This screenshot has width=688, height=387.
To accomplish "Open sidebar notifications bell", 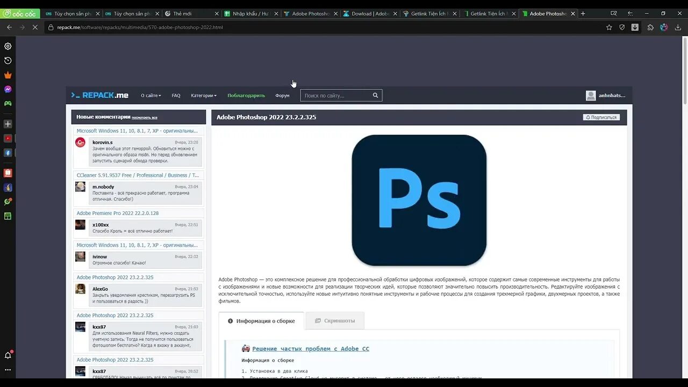I will [x=8, y=355].
